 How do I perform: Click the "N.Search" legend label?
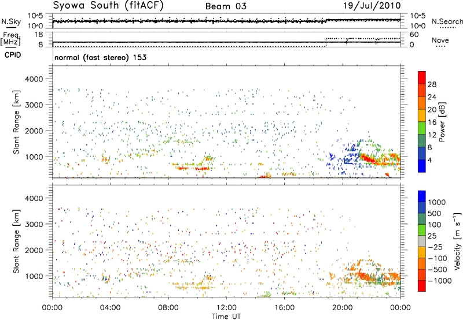point(447,21)
